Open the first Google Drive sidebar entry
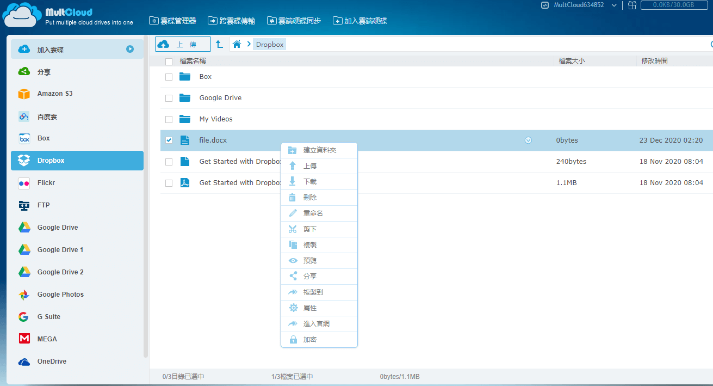Screen dimensions: 713x386 [x=77, y=228]
